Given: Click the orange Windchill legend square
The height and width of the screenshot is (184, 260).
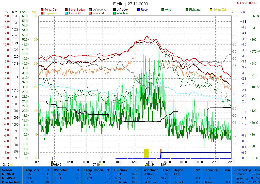Looking at the screenshot, I should pyautogui.click(x=91, y=13).
